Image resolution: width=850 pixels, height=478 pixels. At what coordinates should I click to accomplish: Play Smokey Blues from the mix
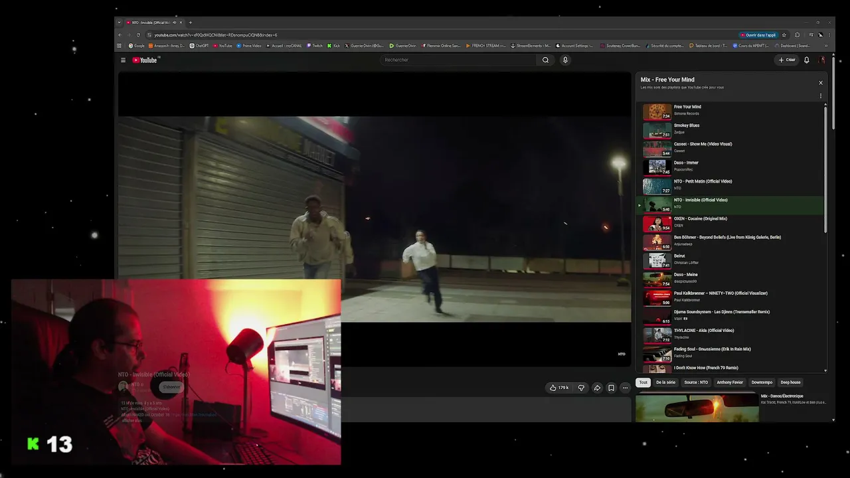[x=730, y=129]
